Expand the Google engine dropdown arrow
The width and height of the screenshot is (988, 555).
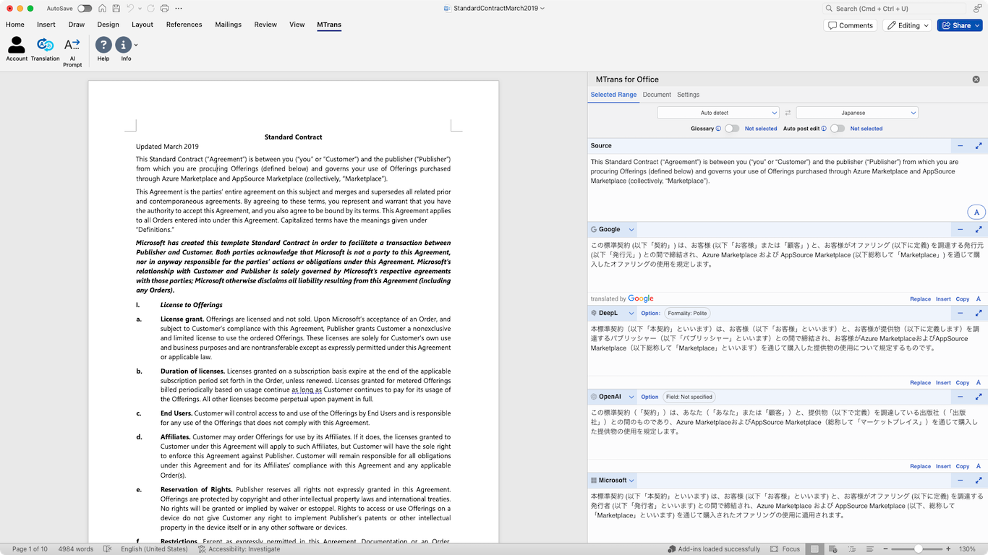pyautogui.click(x=631, y=230)
